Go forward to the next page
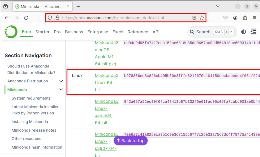This screenshot has height=157, width=260. (16, 18)
